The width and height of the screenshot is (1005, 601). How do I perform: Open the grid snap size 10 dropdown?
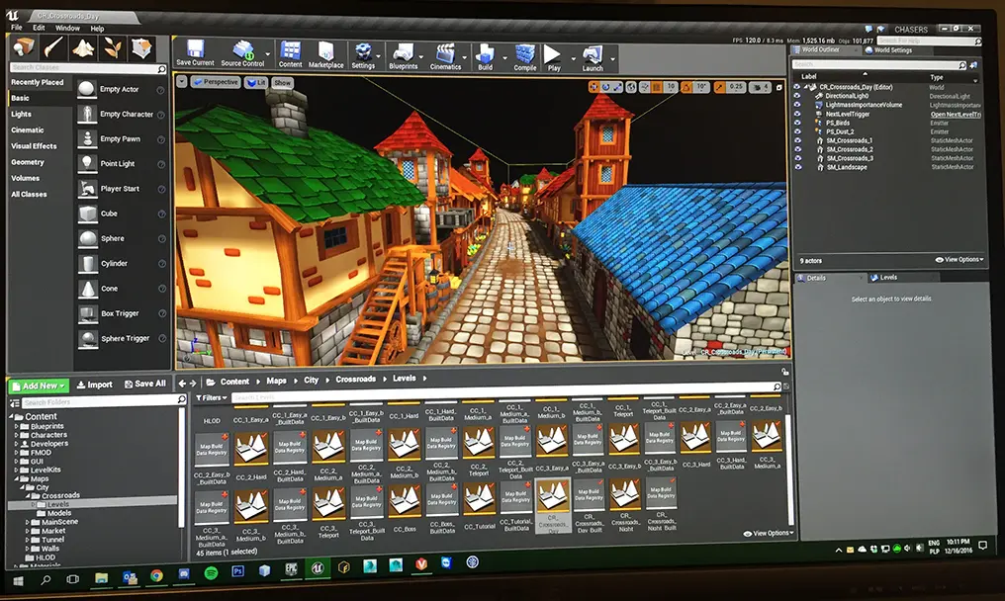point(671,87)
